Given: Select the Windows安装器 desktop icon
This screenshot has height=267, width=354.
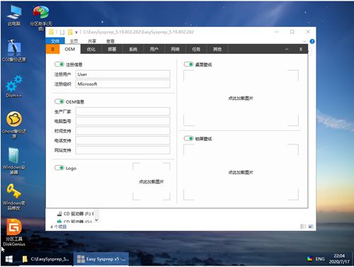Looking at the screenshot, I should click(x=14, y=161).
